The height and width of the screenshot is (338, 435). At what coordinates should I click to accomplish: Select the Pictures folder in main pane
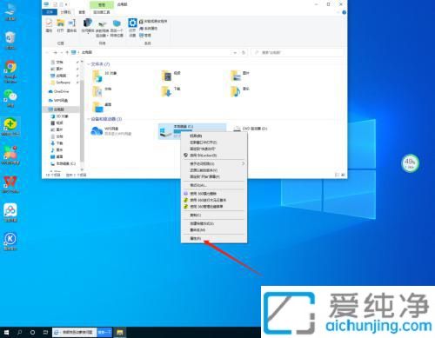pos(240,76)
